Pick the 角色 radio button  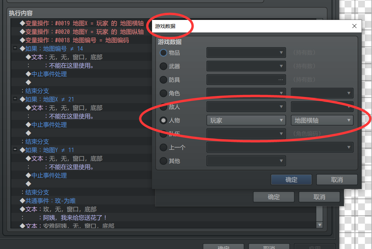164,93
